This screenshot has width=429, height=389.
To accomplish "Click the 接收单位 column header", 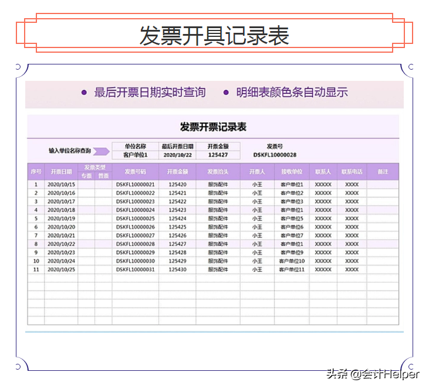I will [x=292, y=172].
